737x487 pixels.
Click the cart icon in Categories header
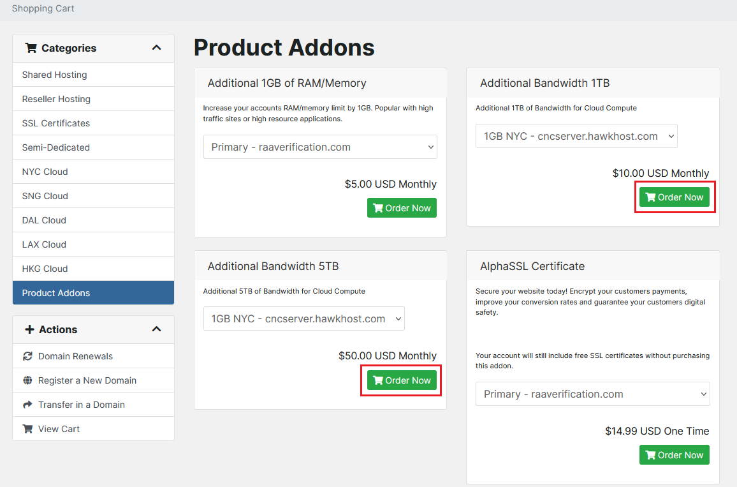pos(31,48)
